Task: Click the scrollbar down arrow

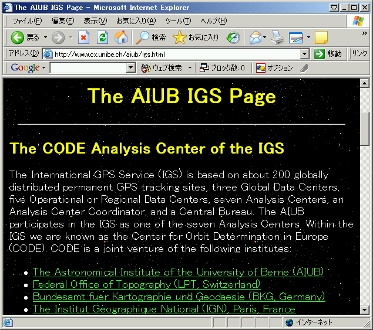Action: (364, 310)
